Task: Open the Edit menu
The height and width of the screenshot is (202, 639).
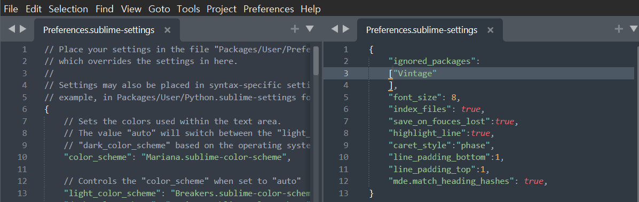Action: (34, 9)
